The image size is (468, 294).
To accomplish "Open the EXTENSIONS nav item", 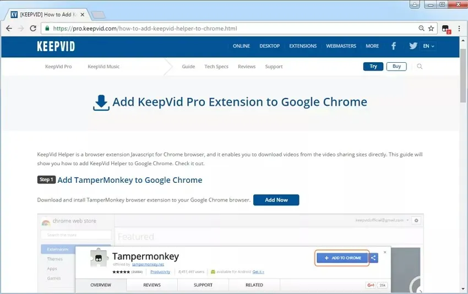I will (x=303, y=46).
